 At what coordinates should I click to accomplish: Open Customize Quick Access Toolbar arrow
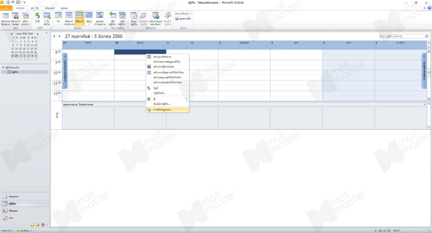25,2
